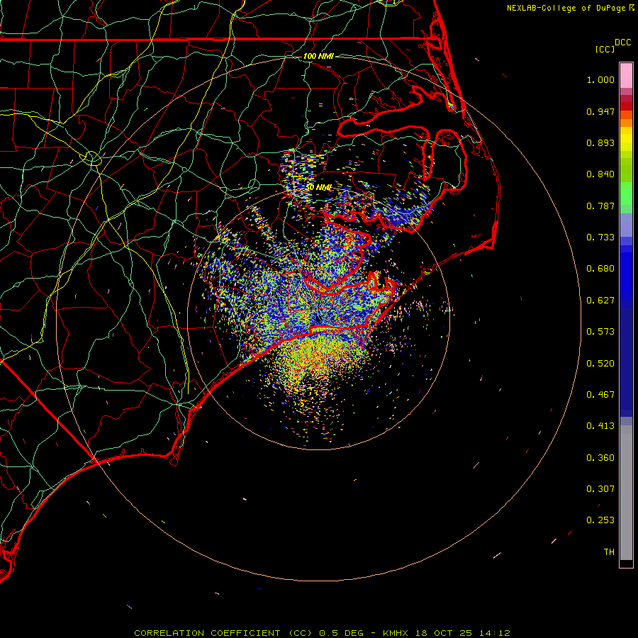This screenshot has width=638, height=638.
Task: Click the 50 NMI range ring label
Action: point(319,187)
